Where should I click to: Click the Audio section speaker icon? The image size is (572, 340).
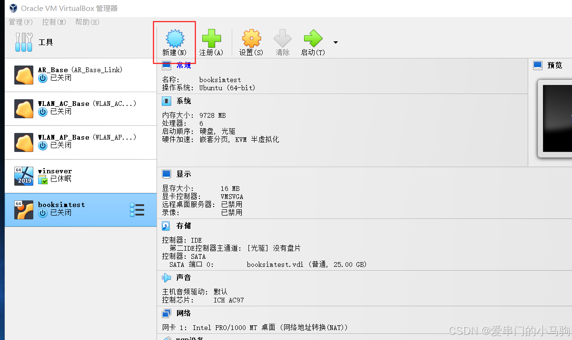point(166,277)
